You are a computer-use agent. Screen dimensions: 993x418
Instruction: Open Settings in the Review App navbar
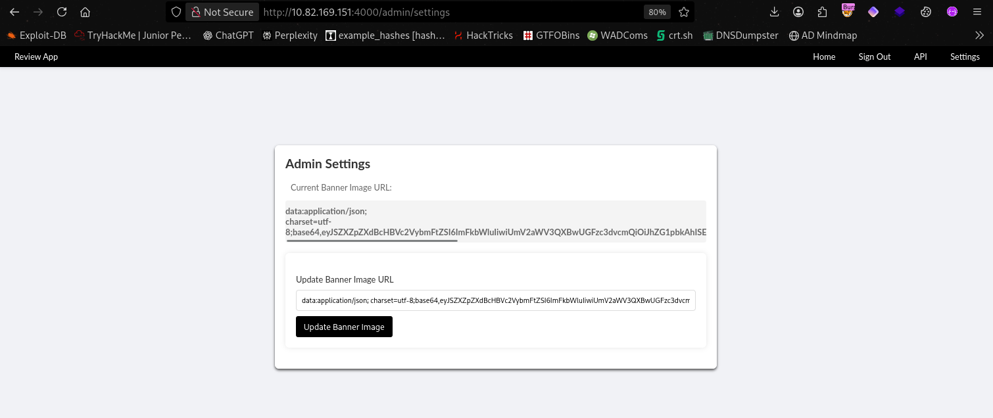click(x=965, y=57)
